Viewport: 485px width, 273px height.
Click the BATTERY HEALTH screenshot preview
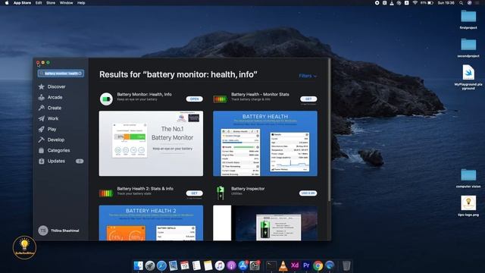(x=265, y=143)
